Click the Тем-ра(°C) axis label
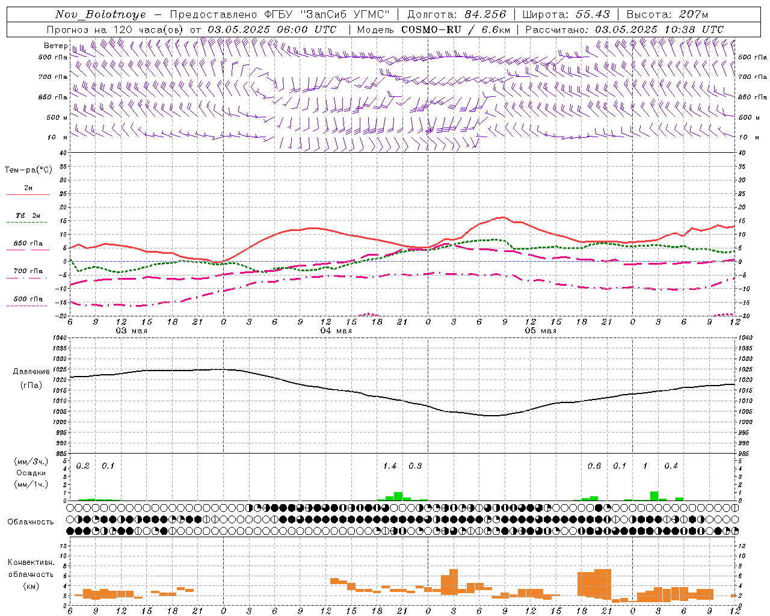 click(28, 170)
